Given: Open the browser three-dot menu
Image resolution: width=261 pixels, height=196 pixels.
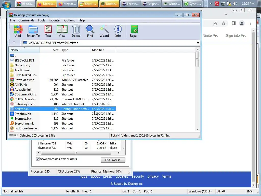Looking at the screenshot, I should point(250,23).
